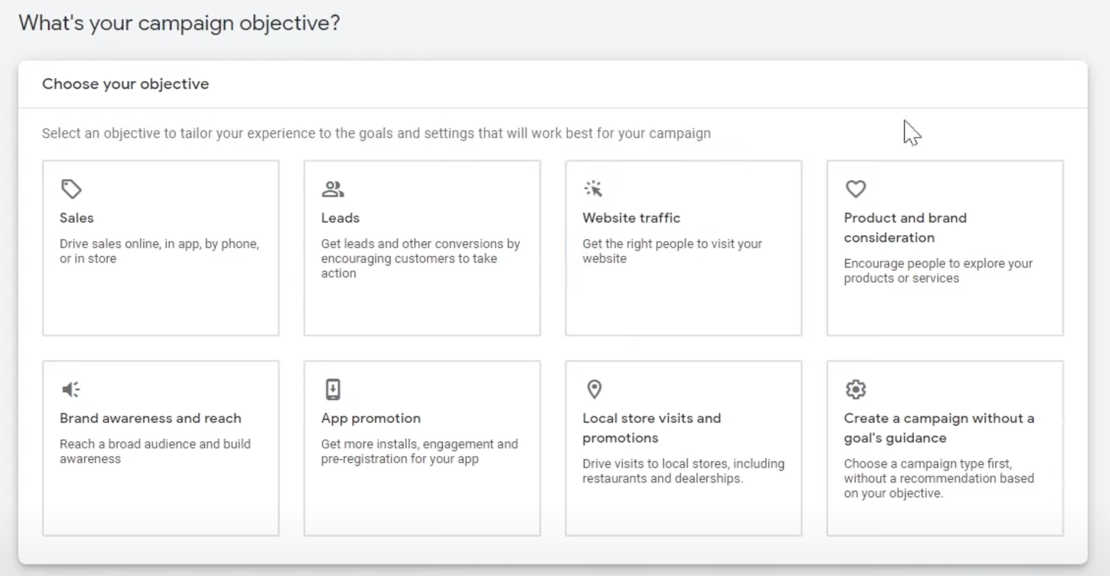Viewport: 1110px width, 576px height.
Task: Click the 'Choose your objective' header
Action: tap(125, 84)
